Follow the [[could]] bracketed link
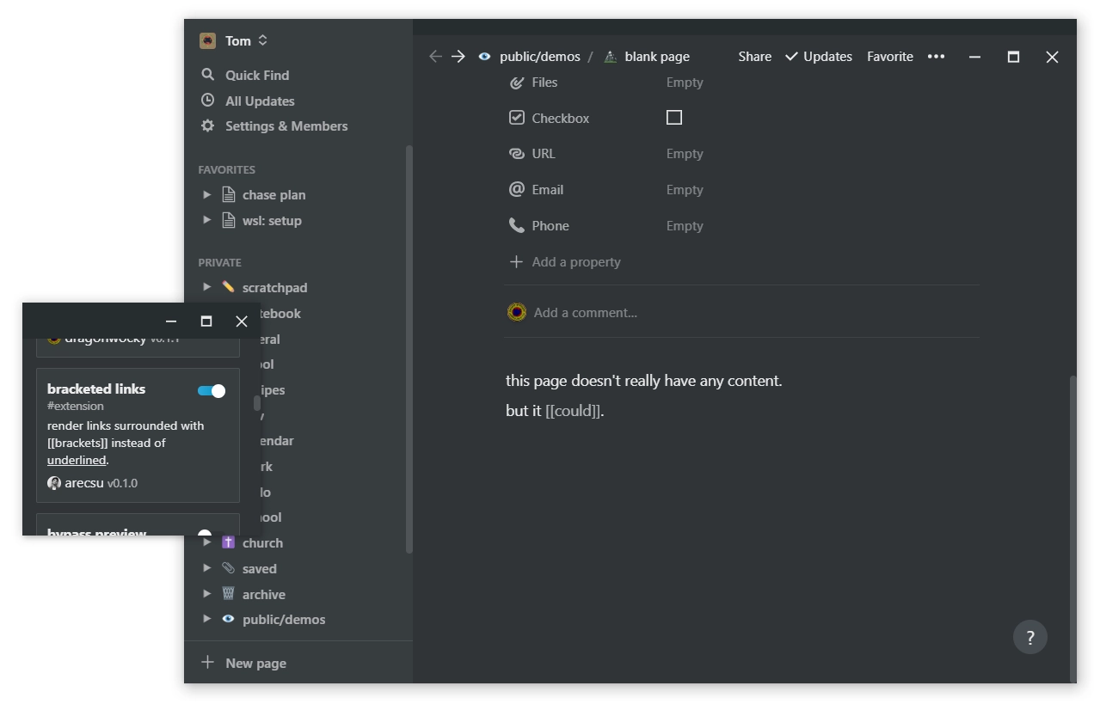 pyautogui.click(x=573, y=411)
